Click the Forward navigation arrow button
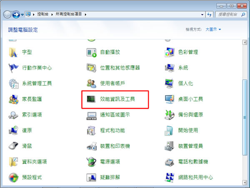 pyautogui.click(x=16, y=15)
